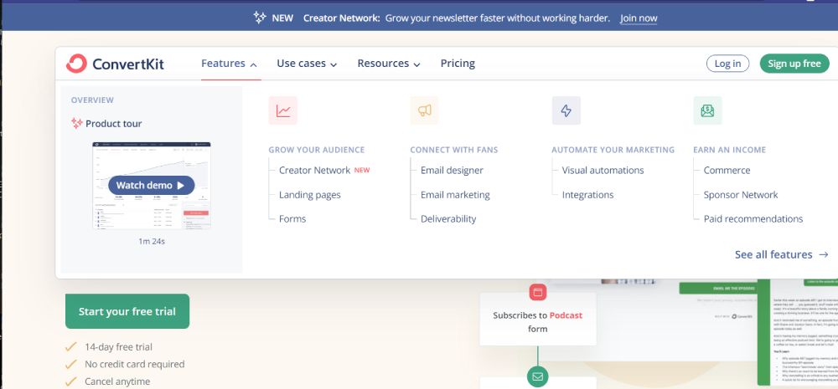Click the sparkle icon in the NEW banner
838x389 pixels.
tap(260, 18)
